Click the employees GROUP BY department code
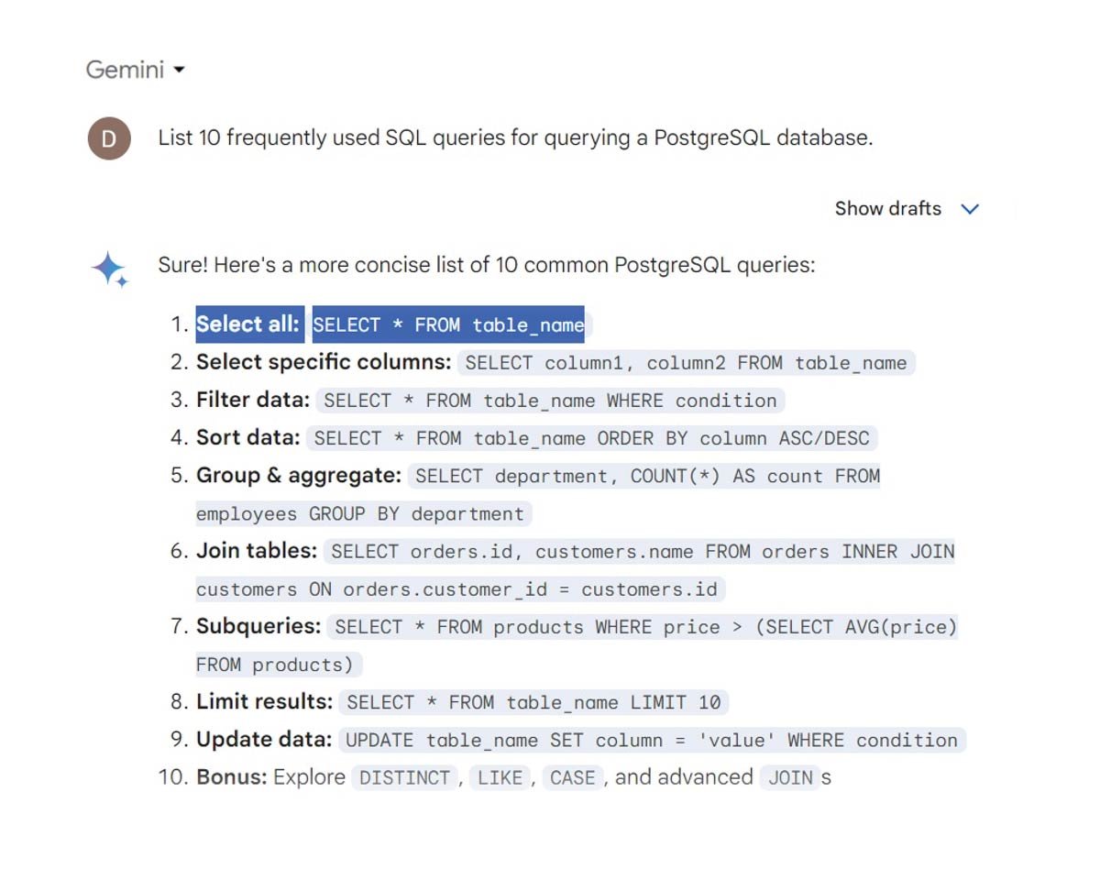 (x=360, y=513)
